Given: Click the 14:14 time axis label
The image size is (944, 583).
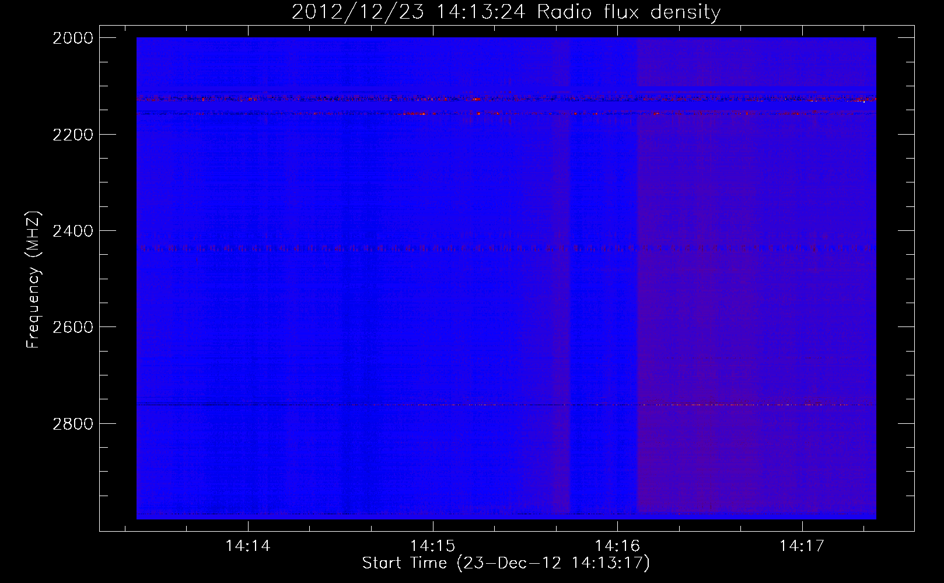Looking at the screenshot, I should (x=248, y=546).
